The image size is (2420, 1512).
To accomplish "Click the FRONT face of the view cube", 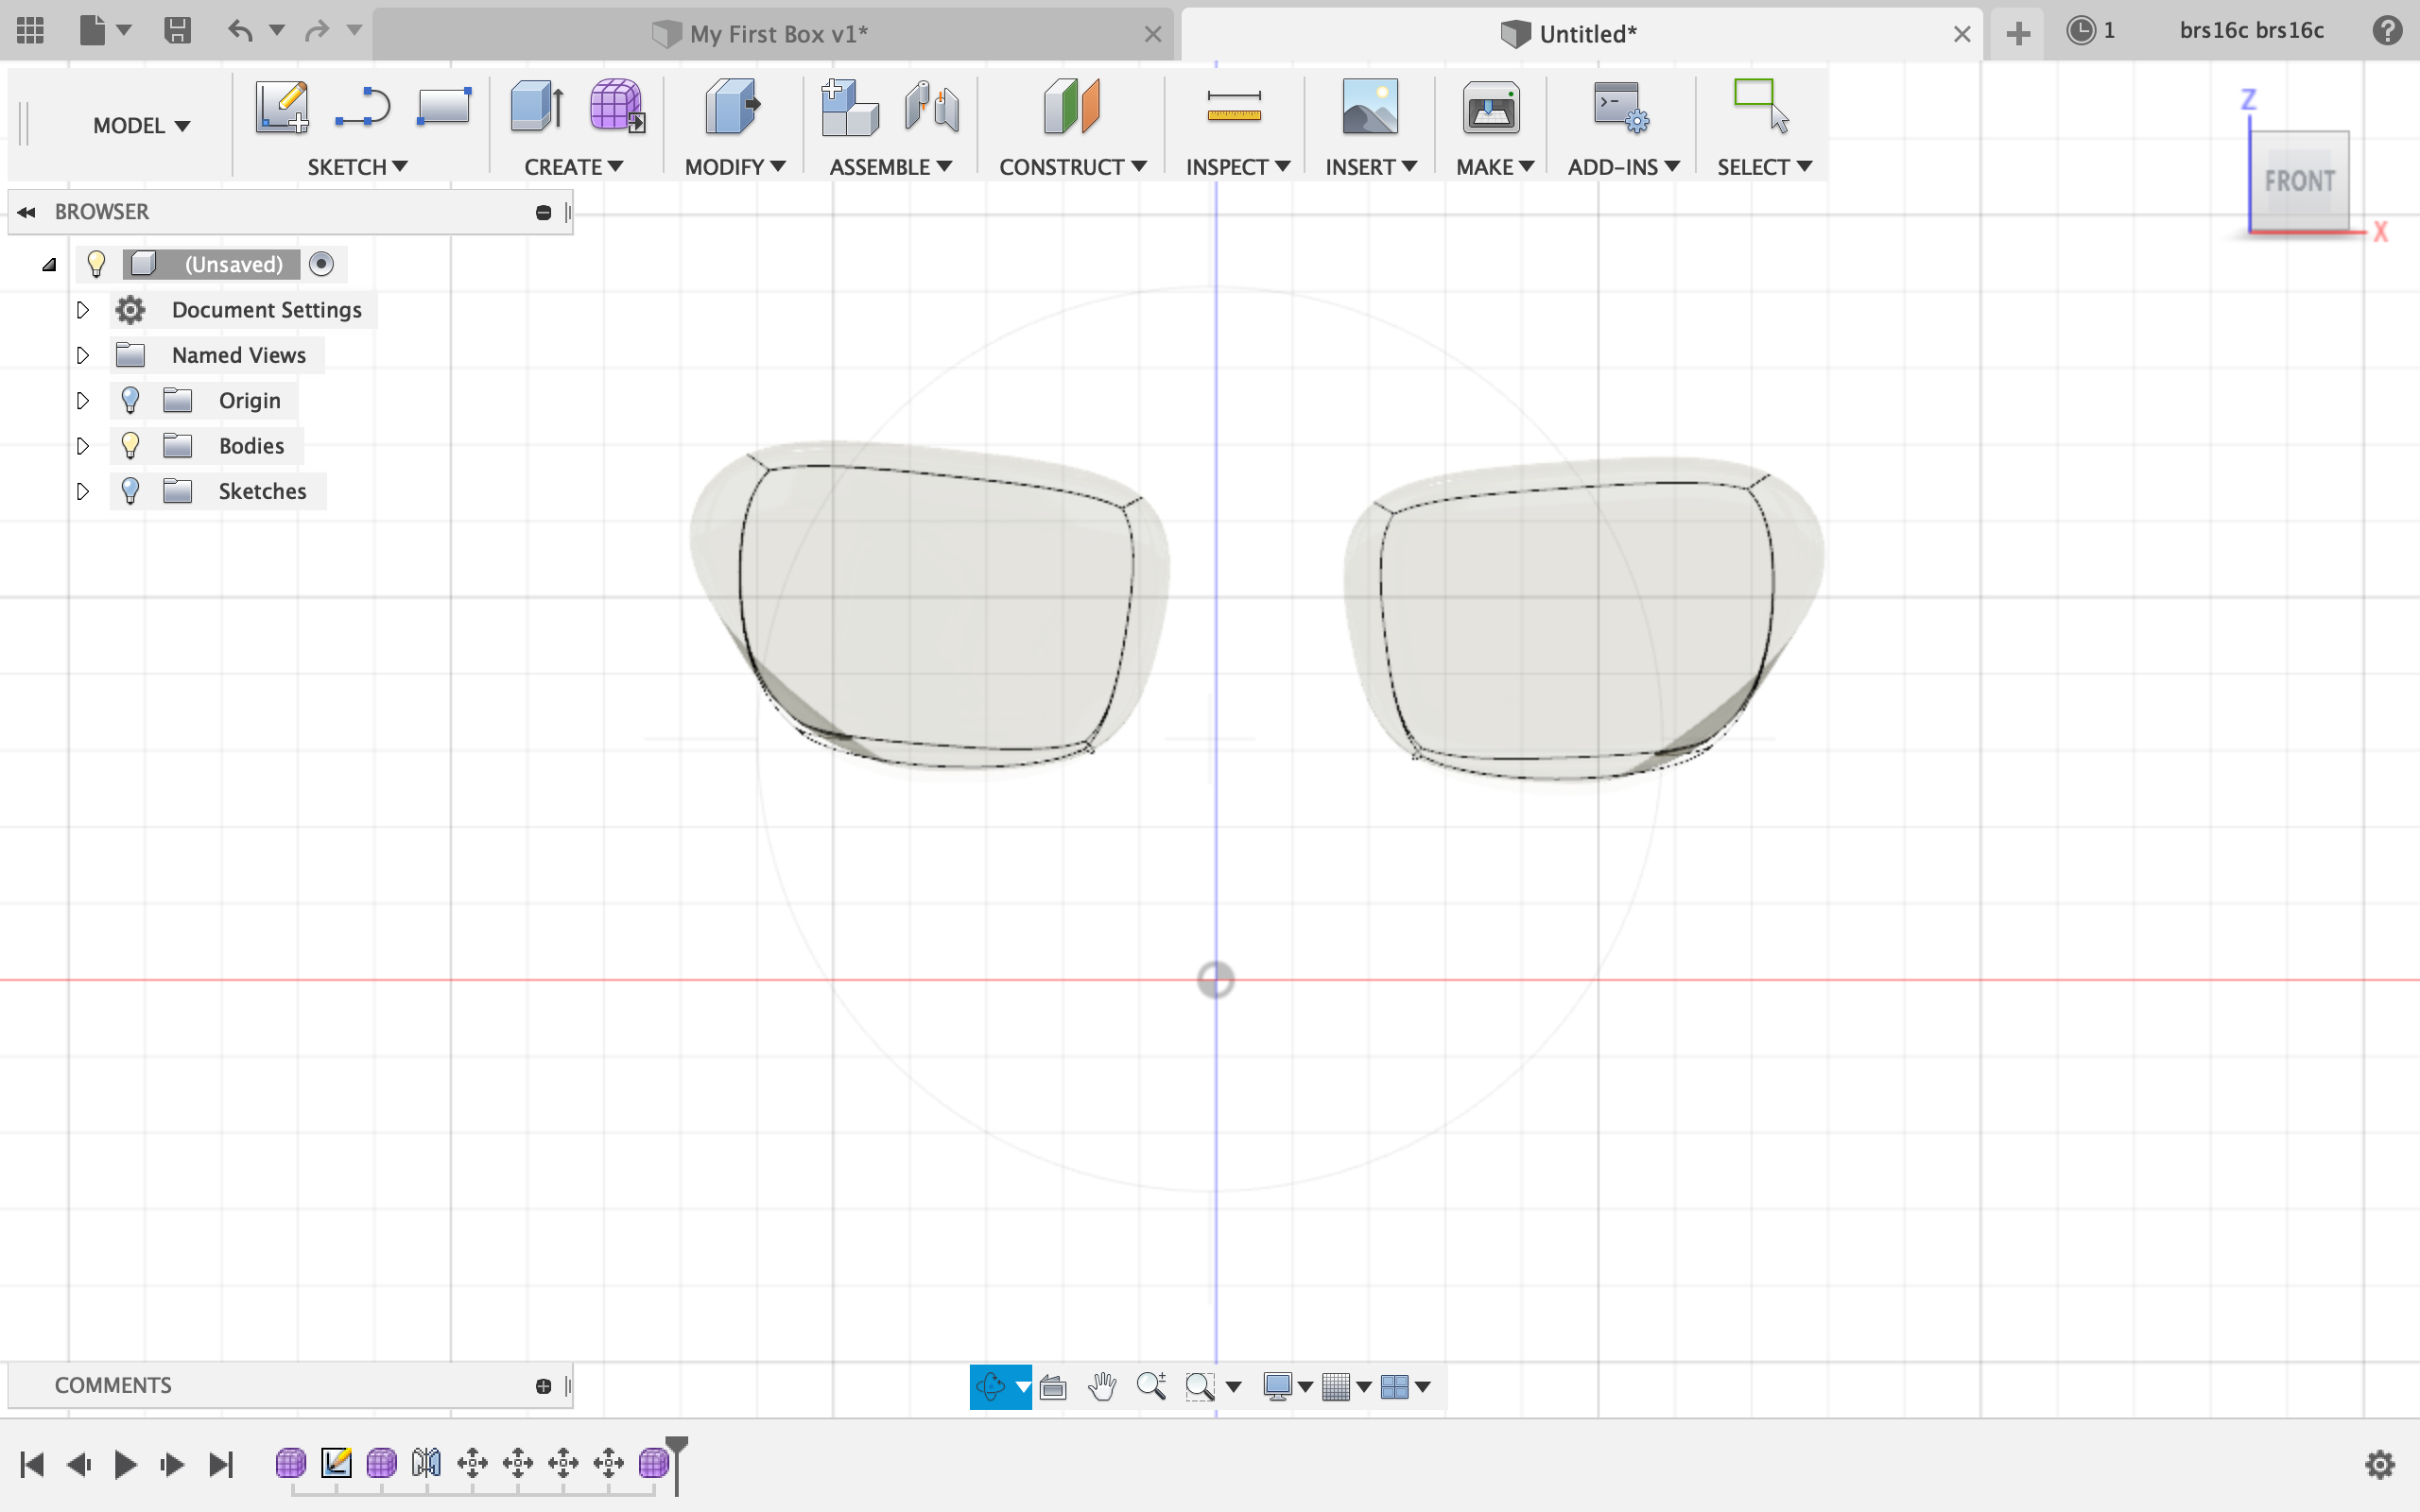I will (x=2299, y=181).
